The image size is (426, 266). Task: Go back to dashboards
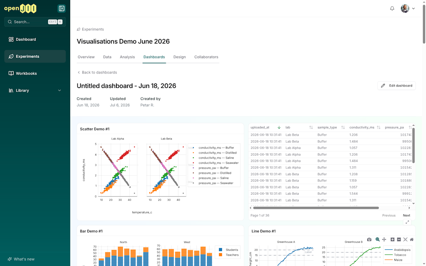(97, 72)
